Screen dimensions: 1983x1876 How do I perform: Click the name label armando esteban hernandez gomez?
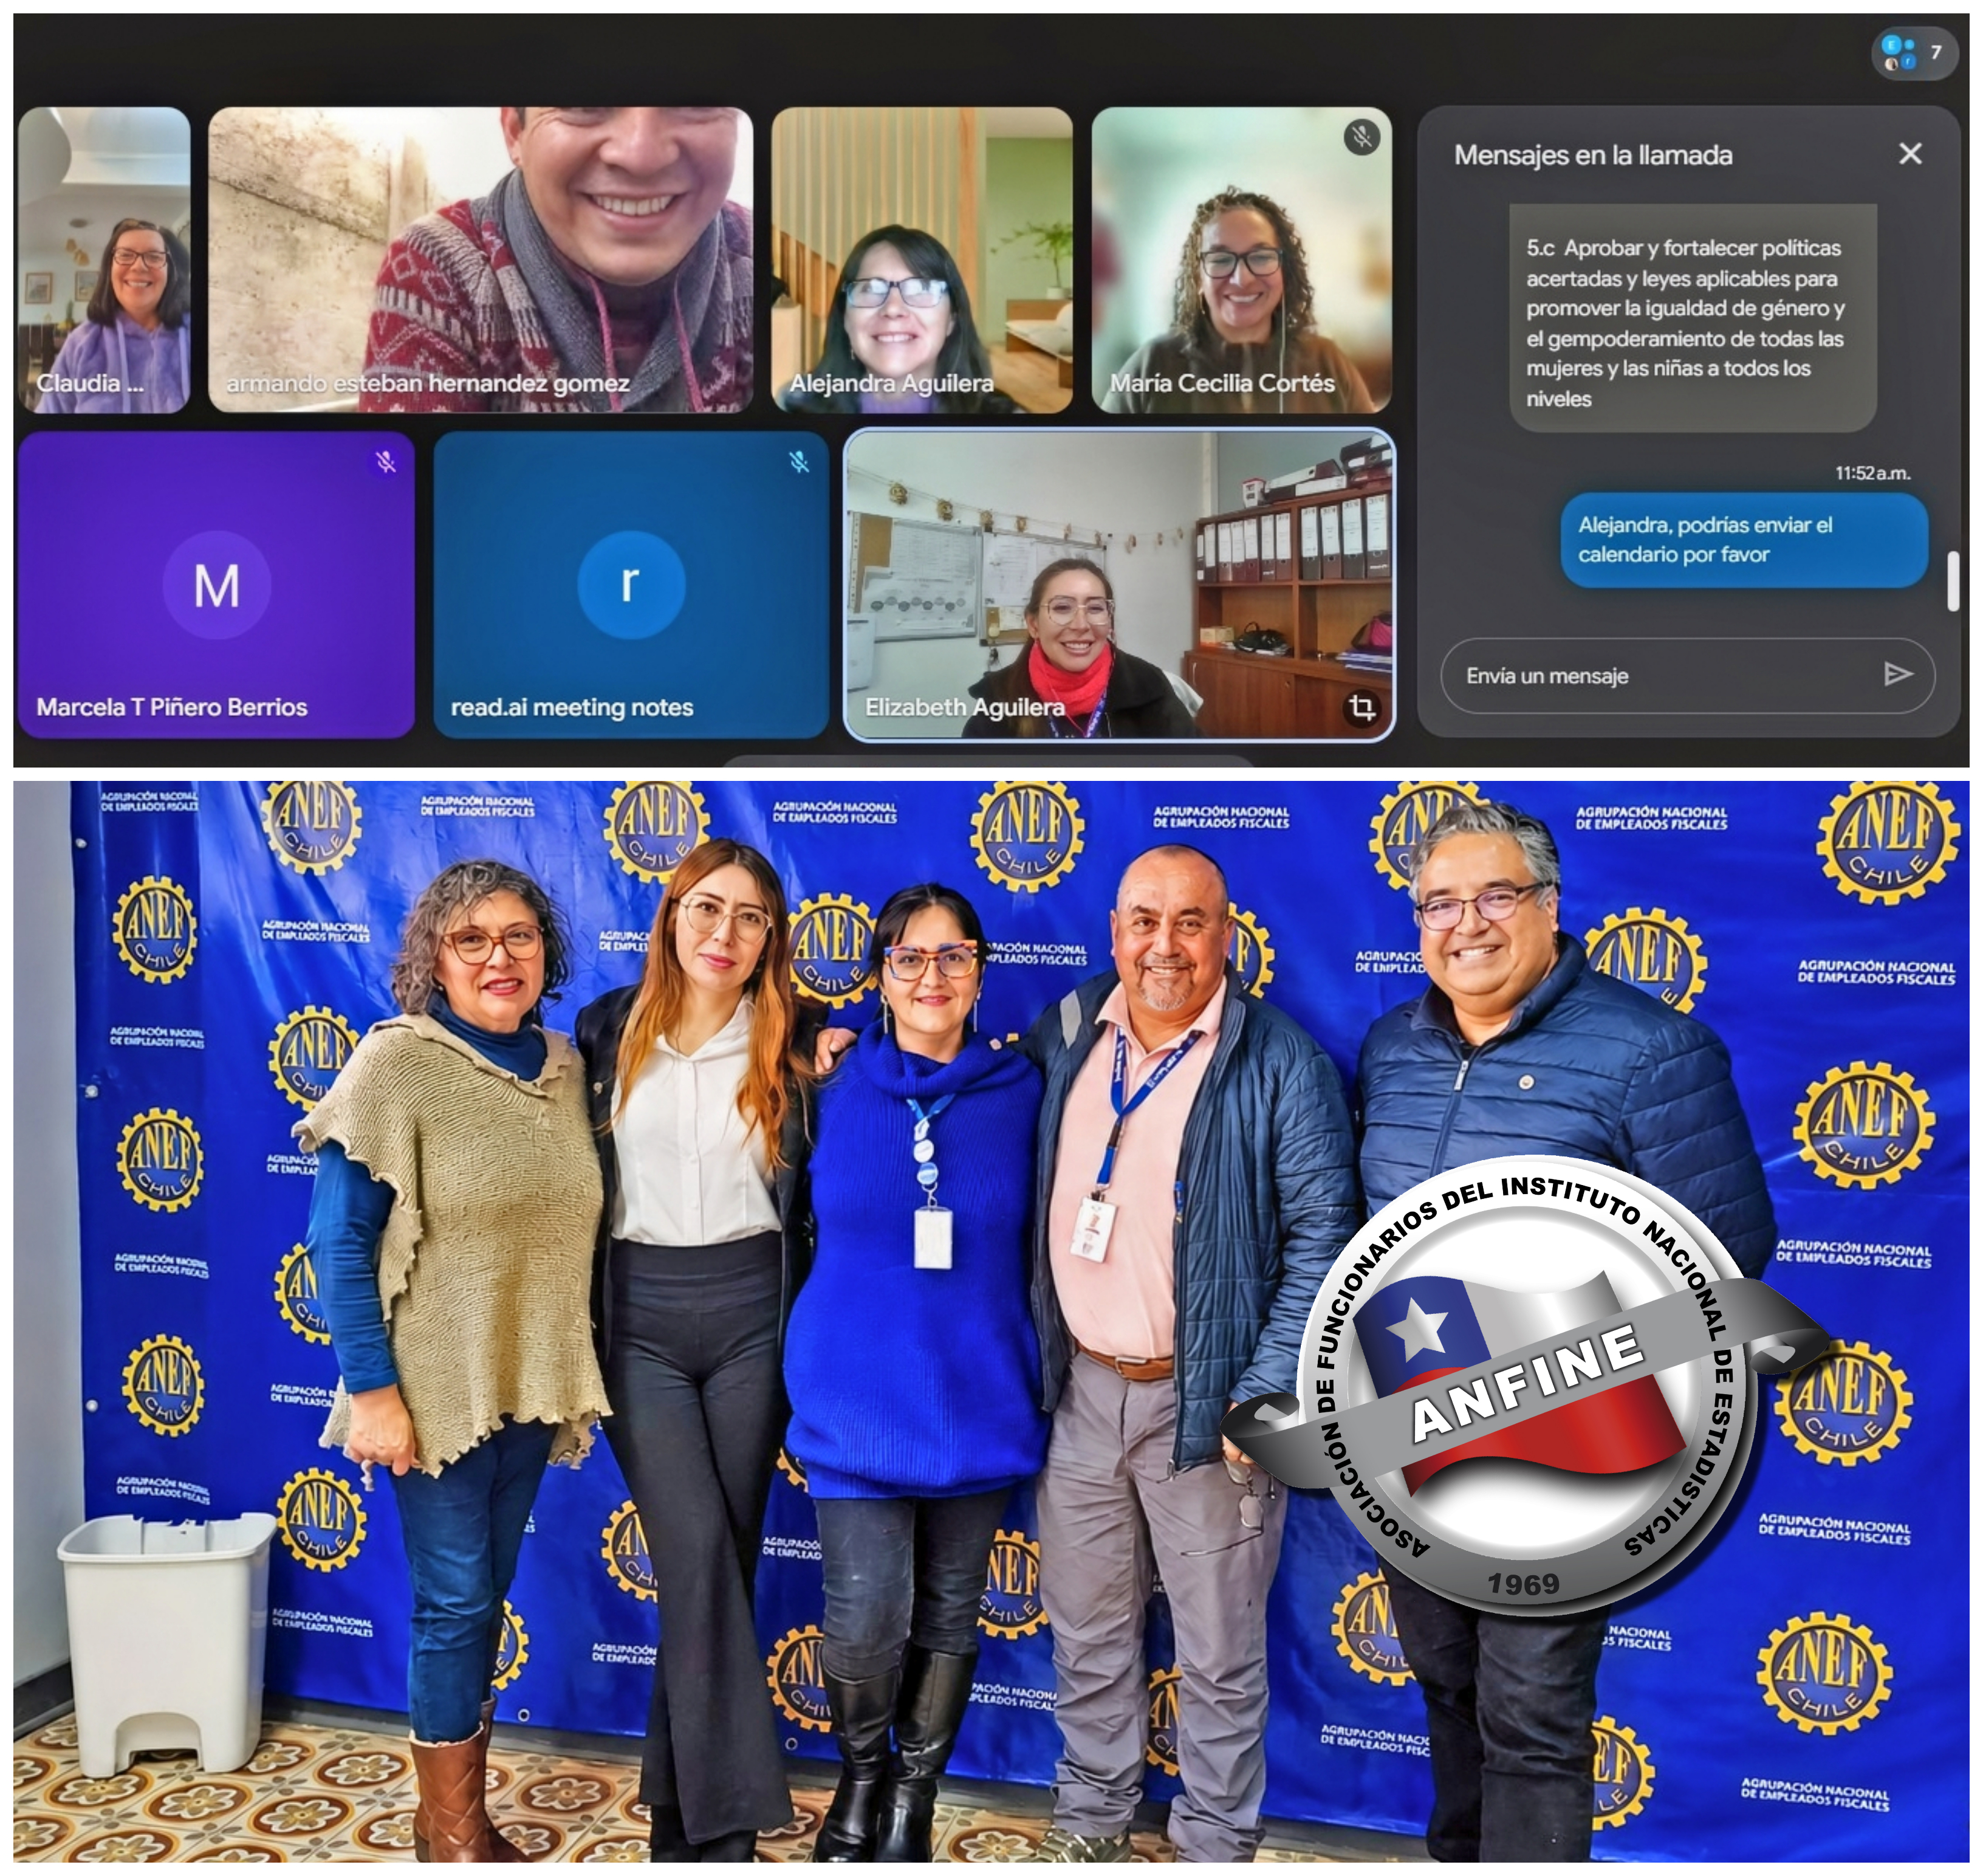(x=428, y=383)
